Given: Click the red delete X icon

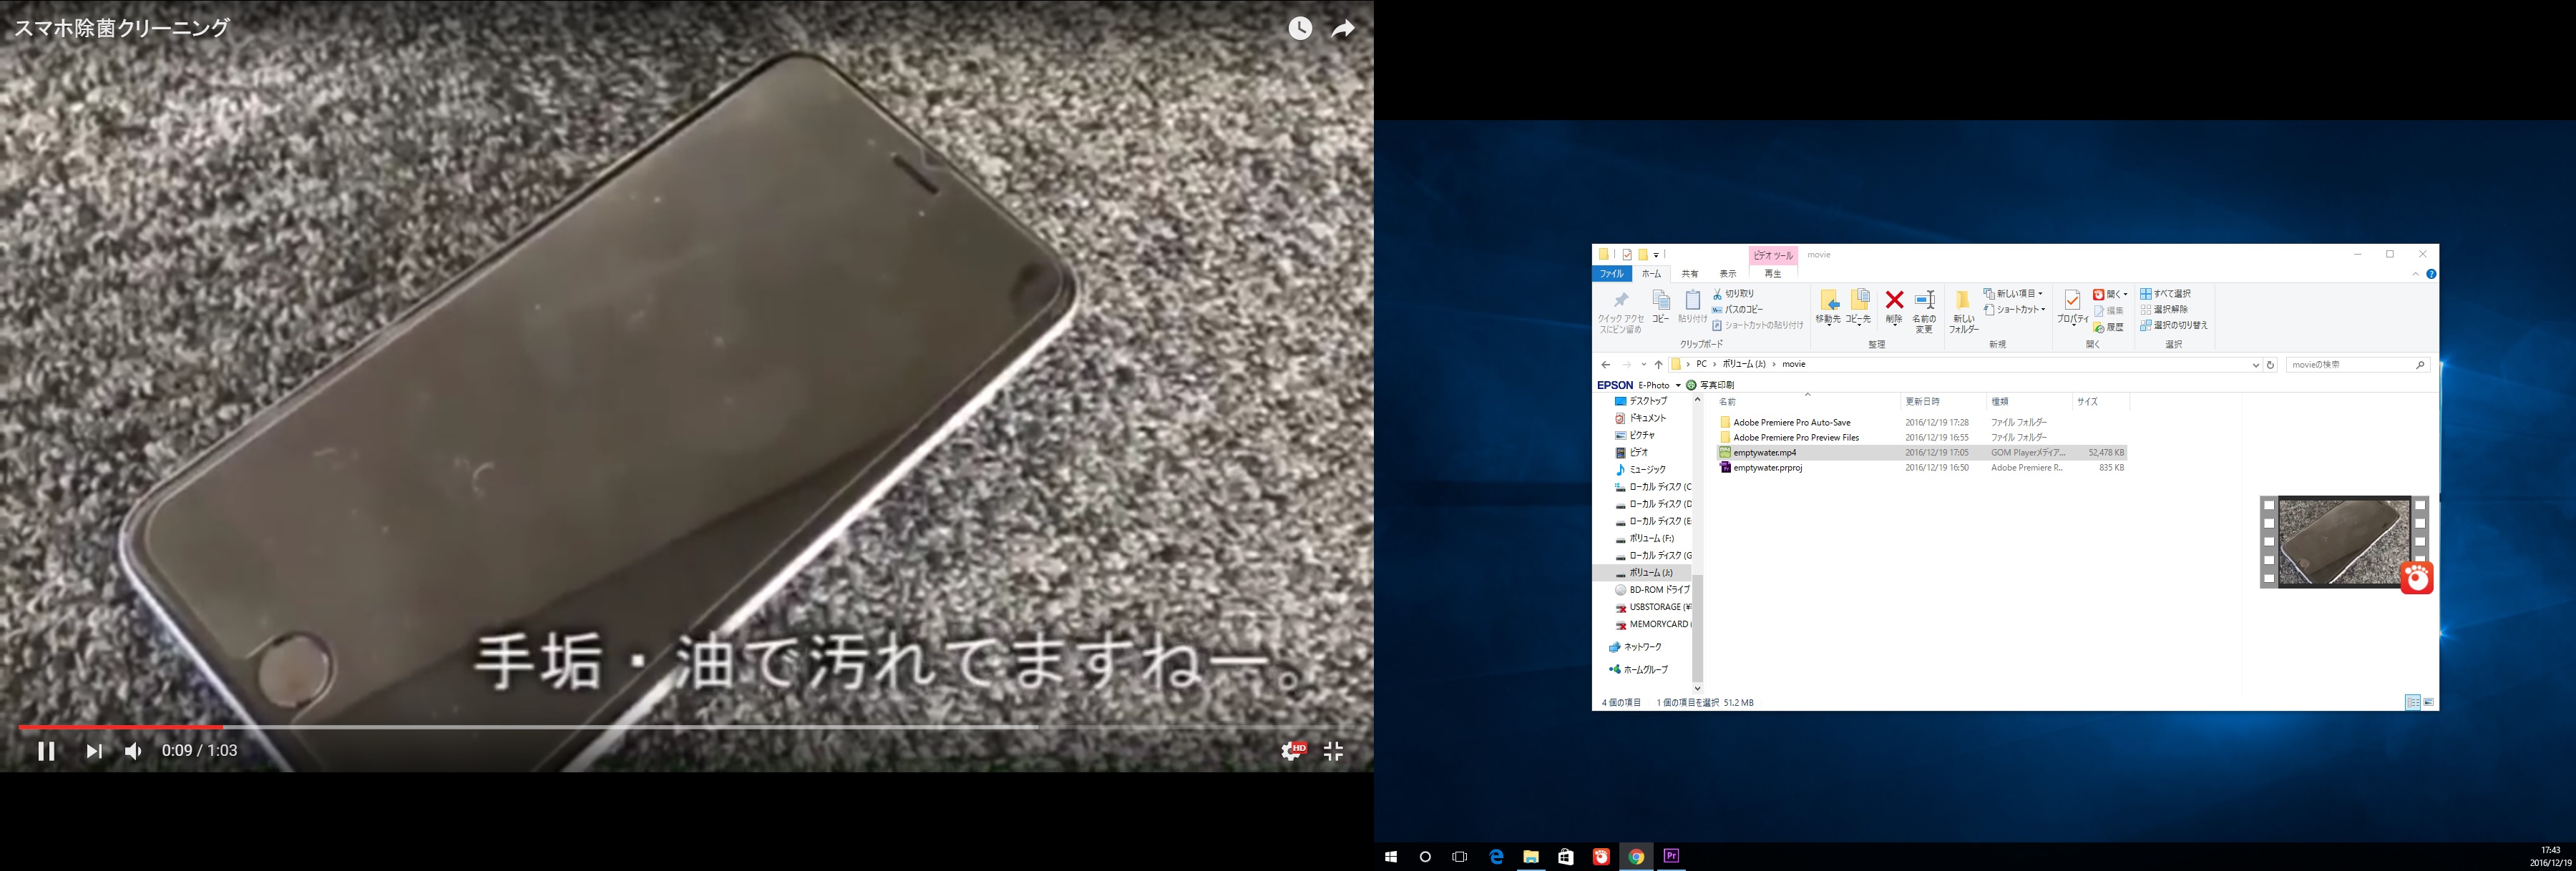Looking at the screenshot, I should (1893, 300).
